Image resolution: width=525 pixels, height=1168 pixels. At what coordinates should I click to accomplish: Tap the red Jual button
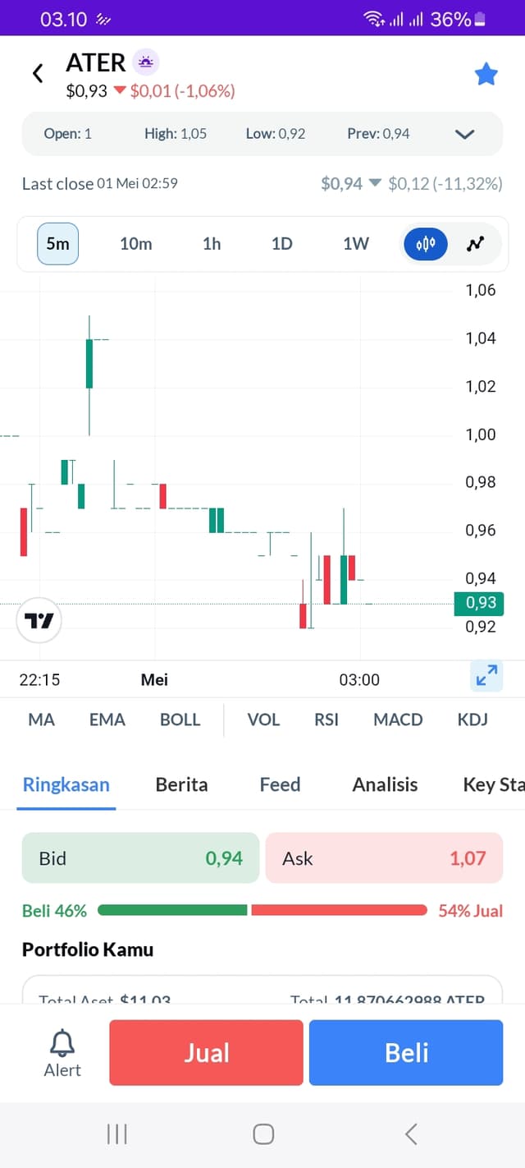206,1053
